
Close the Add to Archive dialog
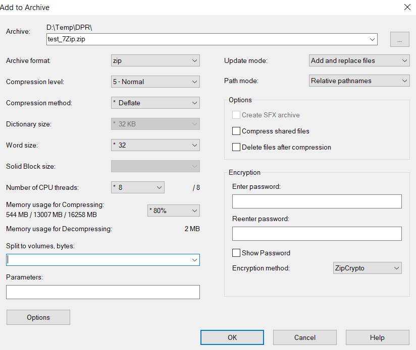pyautogui.click(x=407, y=7)
